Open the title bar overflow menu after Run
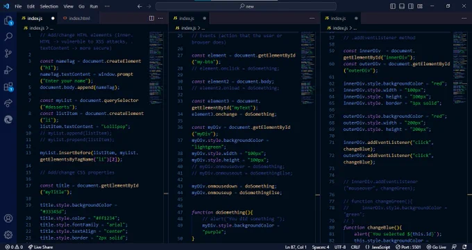 pyautogui.click(x=107, y=6)
